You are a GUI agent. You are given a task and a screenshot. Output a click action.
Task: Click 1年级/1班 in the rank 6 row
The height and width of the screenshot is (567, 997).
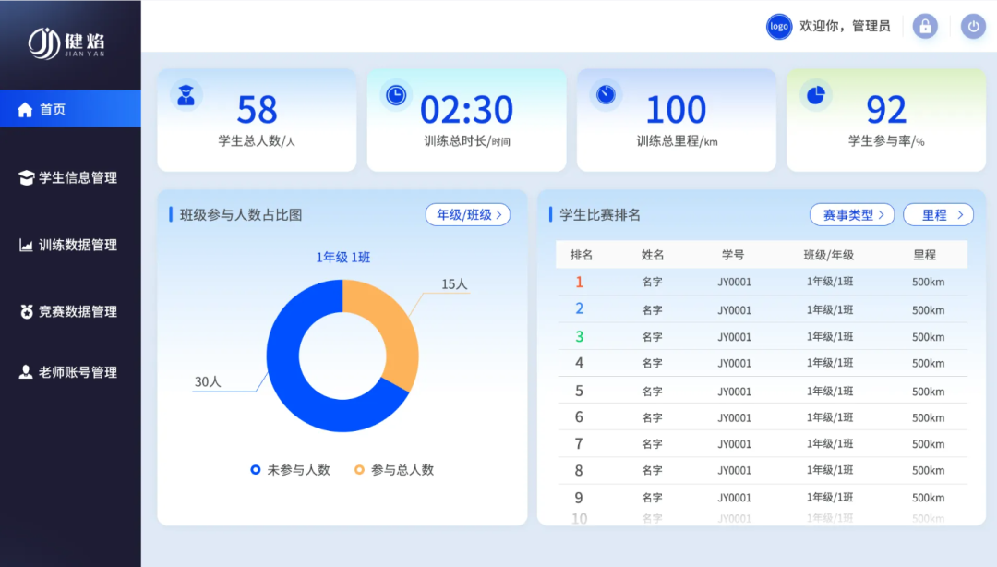click(x=830, y=417)
